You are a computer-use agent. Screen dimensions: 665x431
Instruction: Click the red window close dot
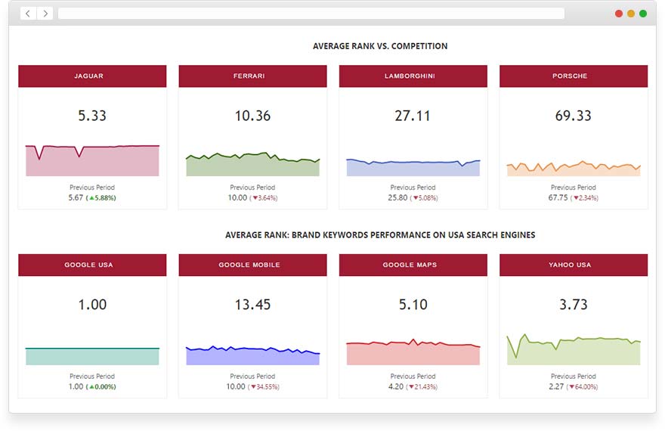619,14
